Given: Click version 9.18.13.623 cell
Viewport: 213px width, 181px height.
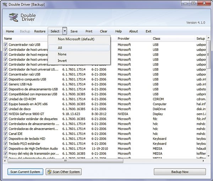Looking at the screenshot, I should (x=71, y=114).
